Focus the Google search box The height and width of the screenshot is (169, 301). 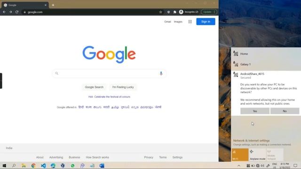(x=109, y=73)
